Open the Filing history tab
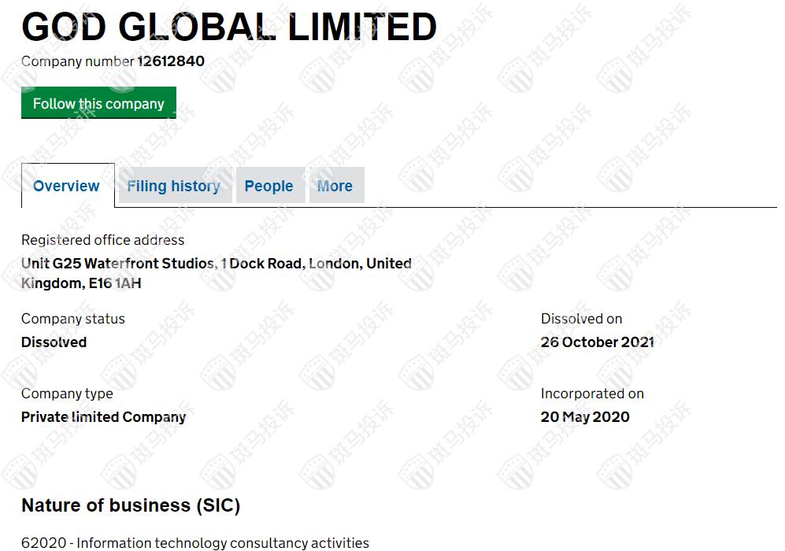 [x=173, y=187]
